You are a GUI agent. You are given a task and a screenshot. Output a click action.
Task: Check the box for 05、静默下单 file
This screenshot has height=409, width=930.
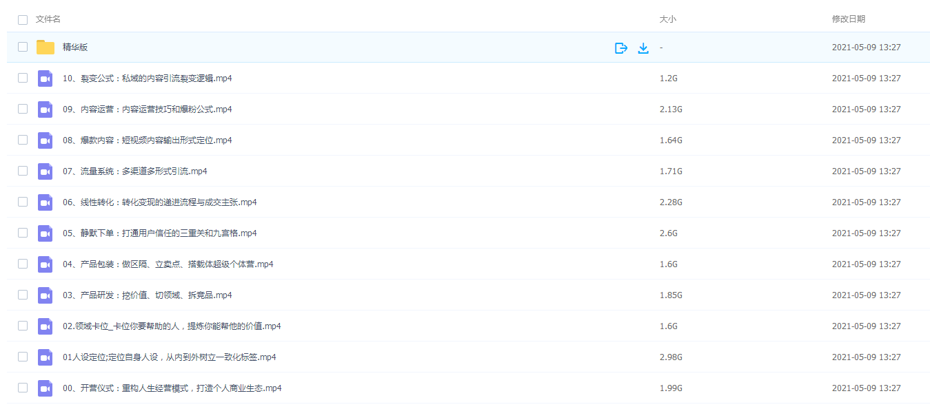[23, 233]
